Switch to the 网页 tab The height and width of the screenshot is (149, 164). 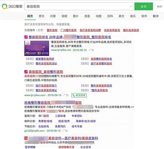point(30,16)
